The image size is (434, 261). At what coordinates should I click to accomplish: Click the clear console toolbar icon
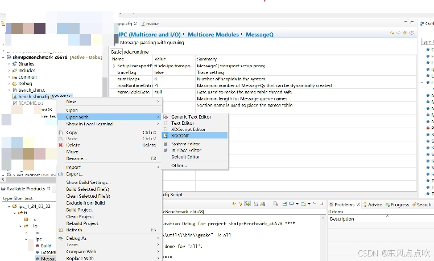(276, 204)
